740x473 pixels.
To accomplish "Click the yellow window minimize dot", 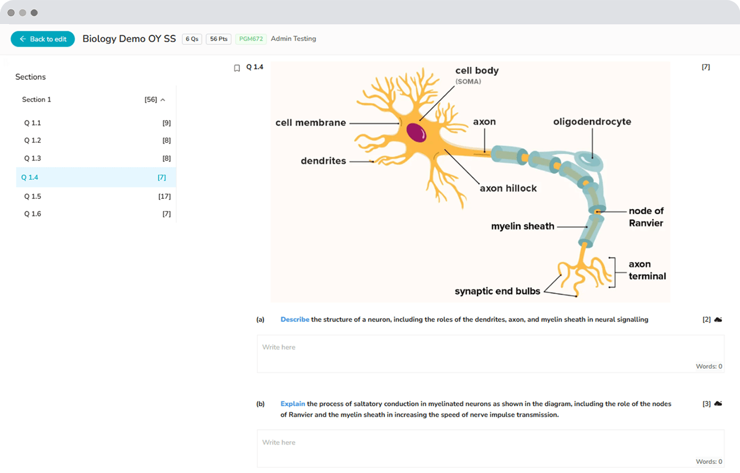I will pos(23,13).
